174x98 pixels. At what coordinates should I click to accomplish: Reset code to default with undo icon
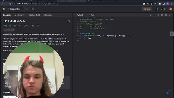158,15
